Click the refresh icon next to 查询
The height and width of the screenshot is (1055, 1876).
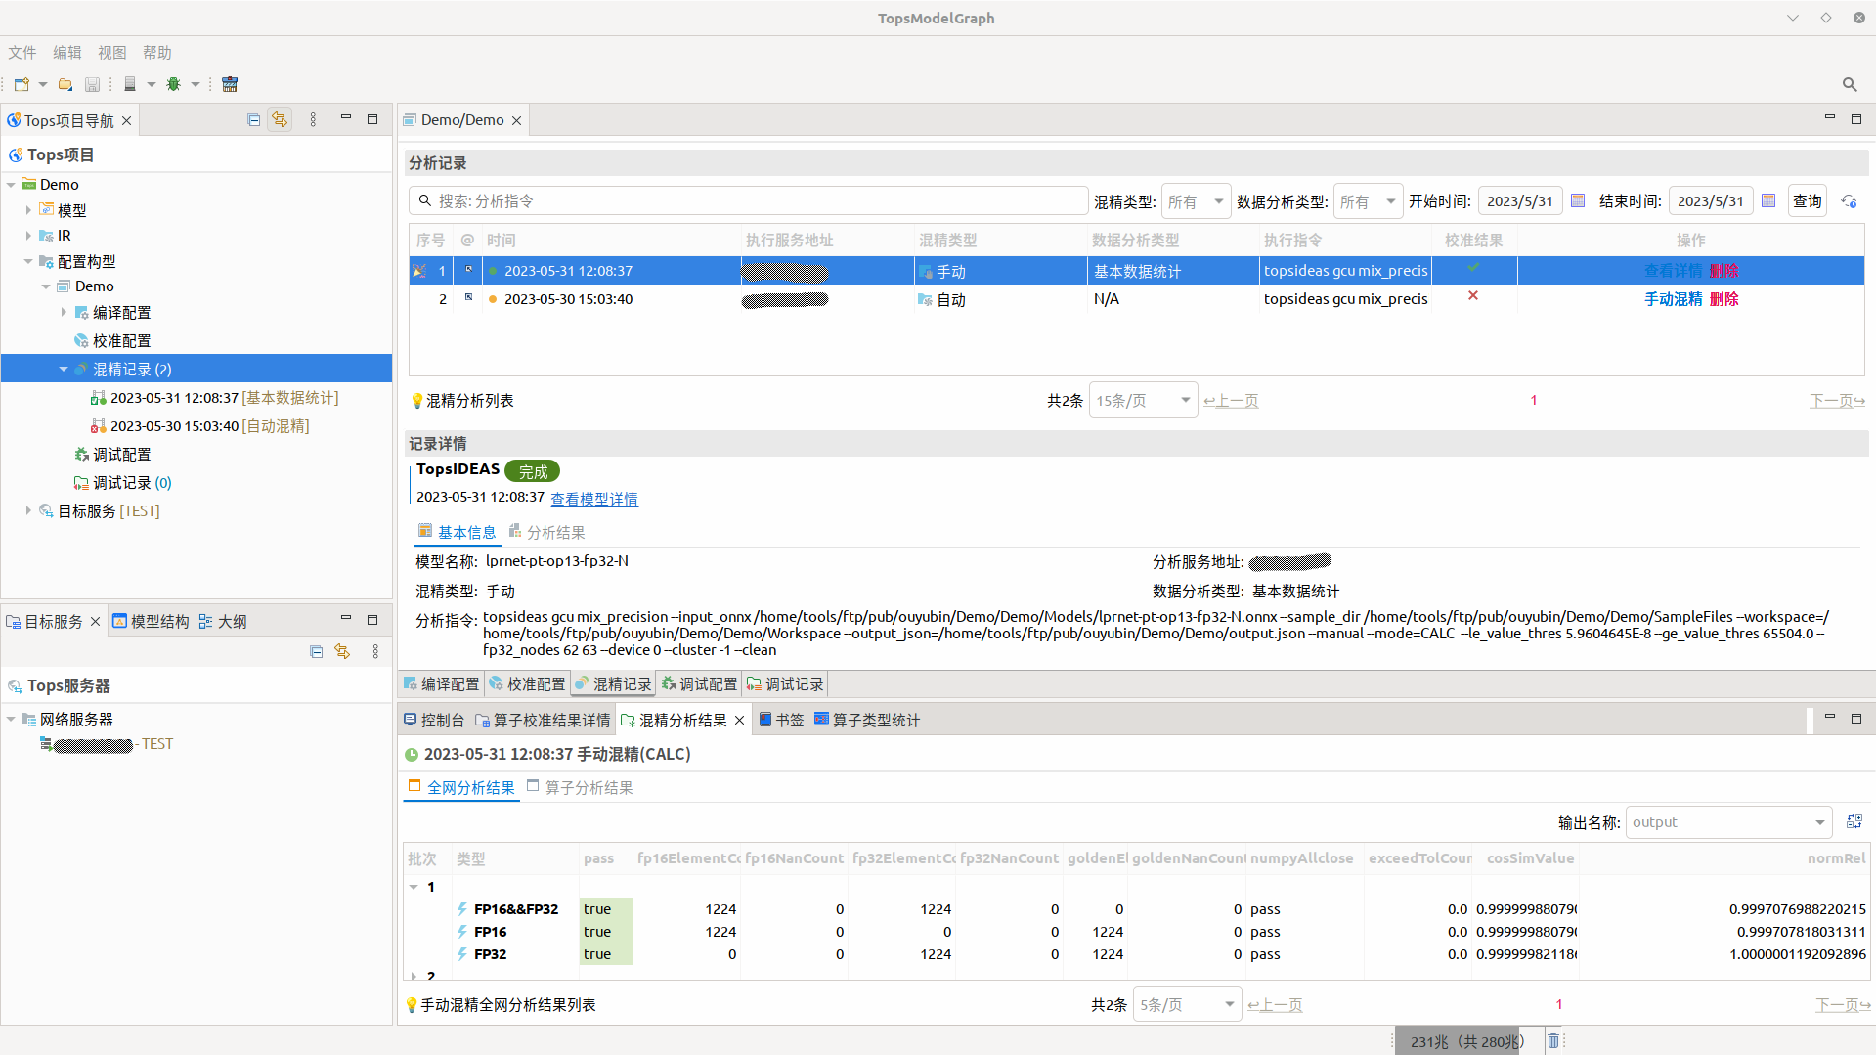click(1849, 201)
